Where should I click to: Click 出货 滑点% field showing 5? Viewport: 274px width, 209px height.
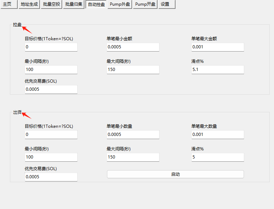(x=218, y=157)
